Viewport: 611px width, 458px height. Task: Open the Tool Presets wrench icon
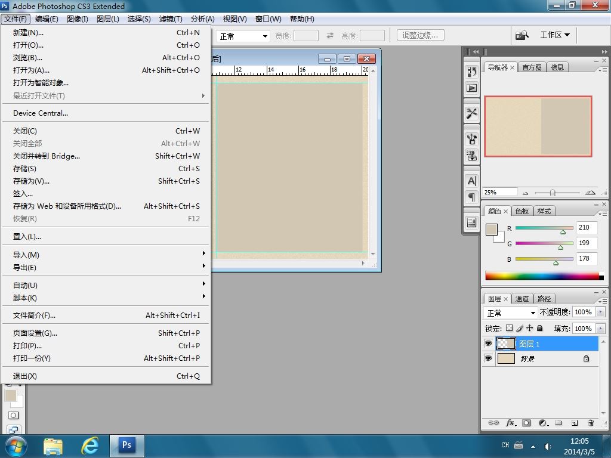(x=471, y=113)
